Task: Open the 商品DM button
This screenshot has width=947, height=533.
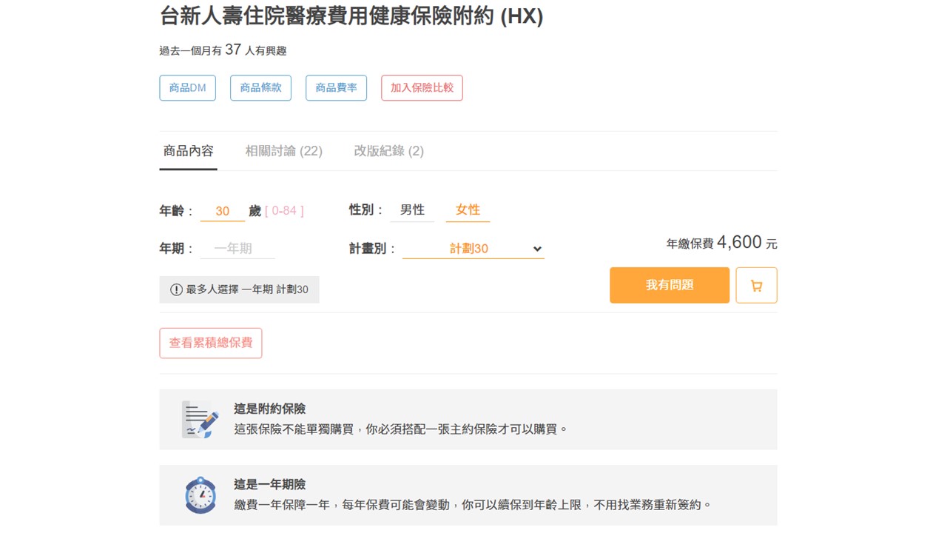Action: 188,88
